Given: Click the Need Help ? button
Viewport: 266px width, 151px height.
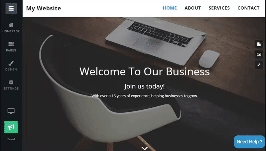Looking at the screenshot, I should click(249, 142).
